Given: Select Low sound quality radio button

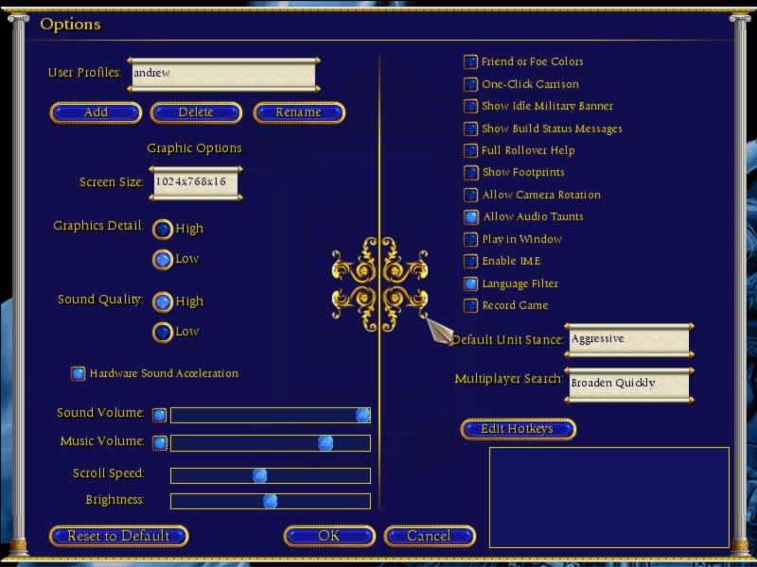Looking at the screenshot, I should click(163, 333).
